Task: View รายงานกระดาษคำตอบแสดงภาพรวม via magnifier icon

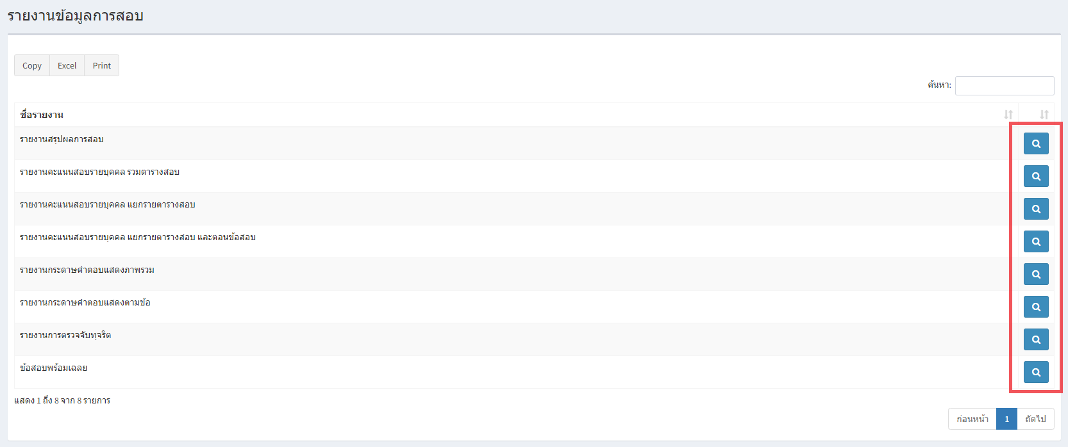Action: 1036,274
